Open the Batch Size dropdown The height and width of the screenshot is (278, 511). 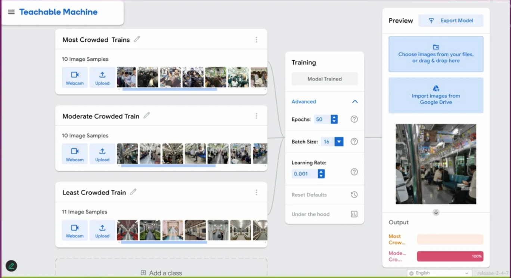[339, 142]
